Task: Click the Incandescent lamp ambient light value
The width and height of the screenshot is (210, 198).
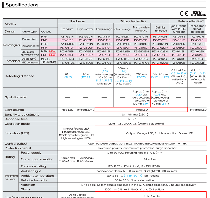Action: coord(137,171)
